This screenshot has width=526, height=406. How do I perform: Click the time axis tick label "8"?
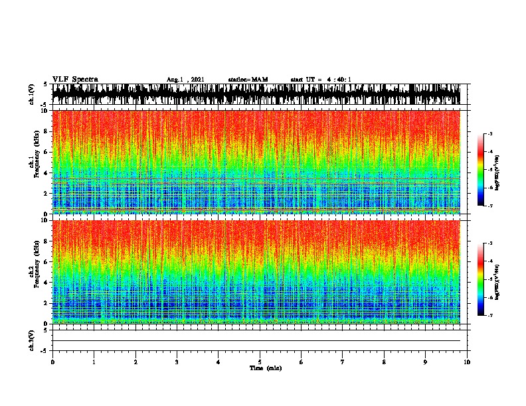pos(384,362)
